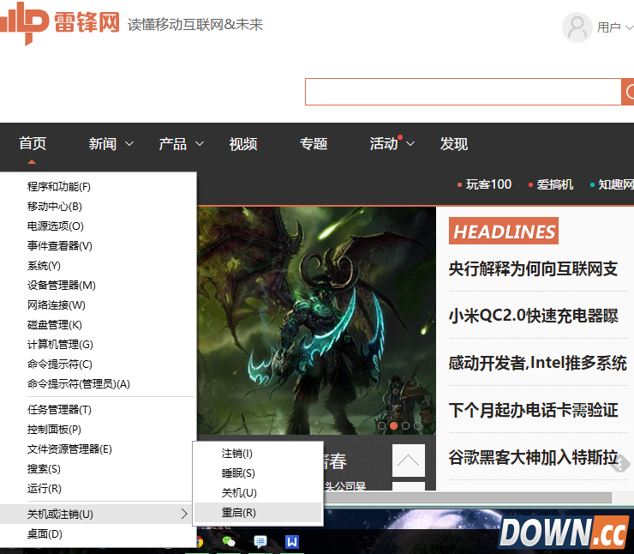Open 计算机管理(G)
This screenshot has height=554, width=634.
pos(99,345)
